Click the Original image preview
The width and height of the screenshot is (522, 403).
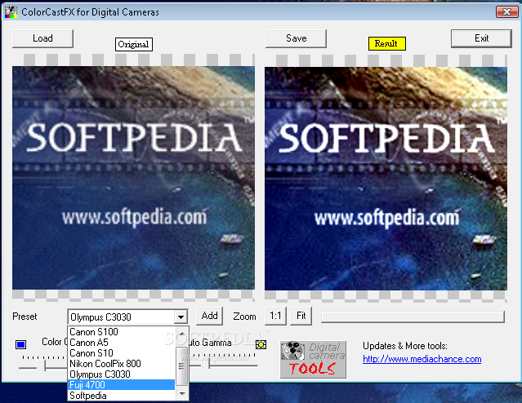coord(133,178)
